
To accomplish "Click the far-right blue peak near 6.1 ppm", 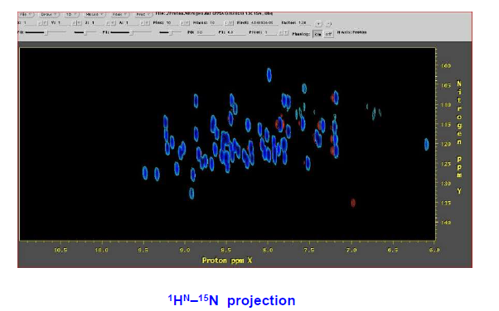I will click(426, 145).
